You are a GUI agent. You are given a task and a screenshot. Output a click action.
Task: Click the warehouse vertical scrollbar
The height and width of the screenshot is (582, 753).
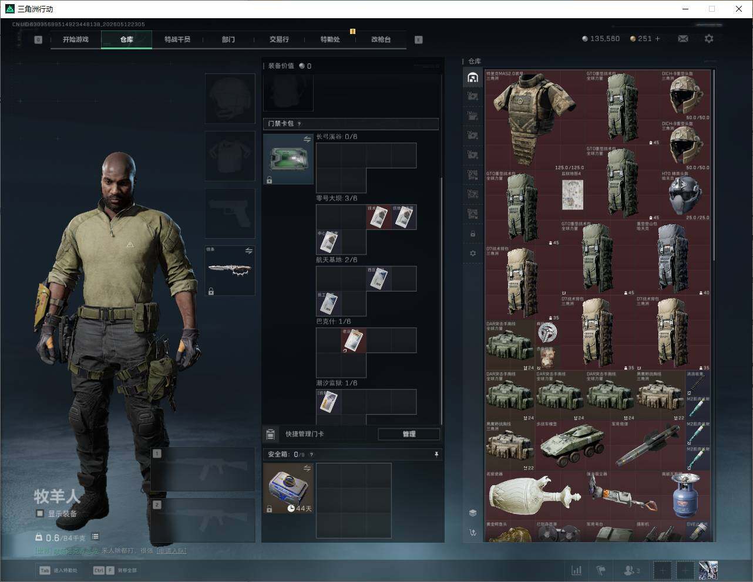click(714, 164)
